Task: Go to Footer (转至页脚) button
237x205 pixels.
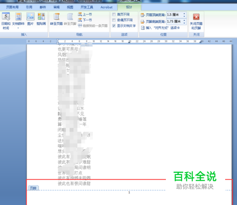Action: point(70,19)
